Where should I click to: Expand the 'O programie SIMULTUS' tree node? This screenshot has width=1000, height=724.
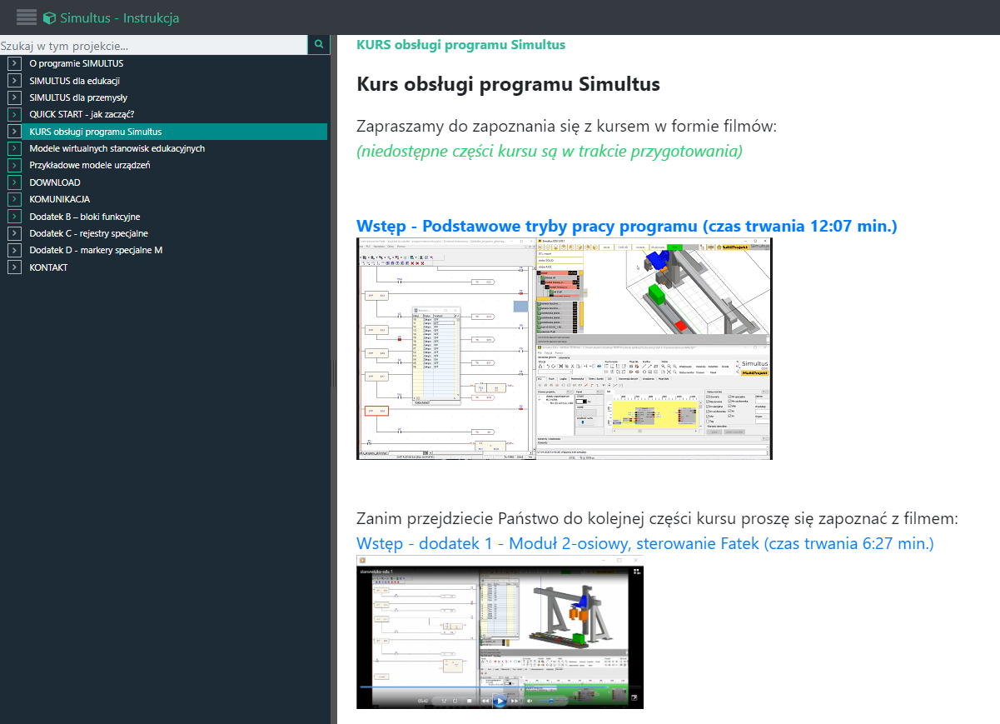(14, 63)
